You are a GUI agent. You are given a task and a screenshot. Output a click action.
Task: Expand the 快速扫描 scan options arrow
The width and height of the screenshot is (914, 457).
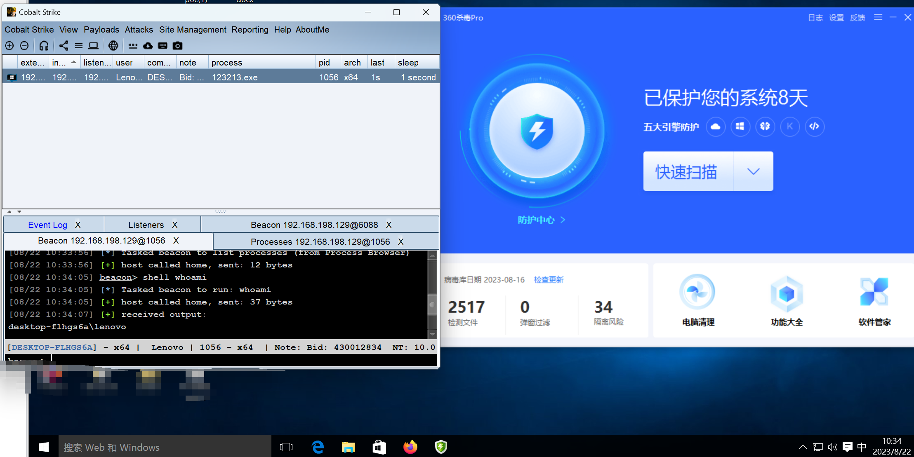[x=753, y=171]
